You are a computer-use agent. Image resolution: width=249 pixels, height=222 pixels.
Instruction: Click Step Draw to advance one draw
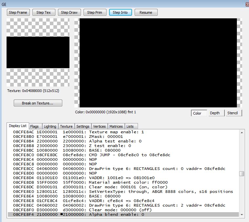(x=69, y=12)
